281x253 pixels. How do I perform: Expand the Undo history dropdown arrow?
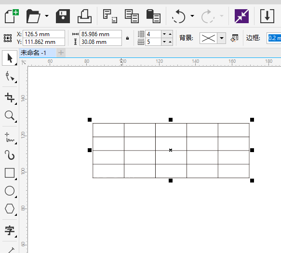pyautogui.click(x=192, y=16)
